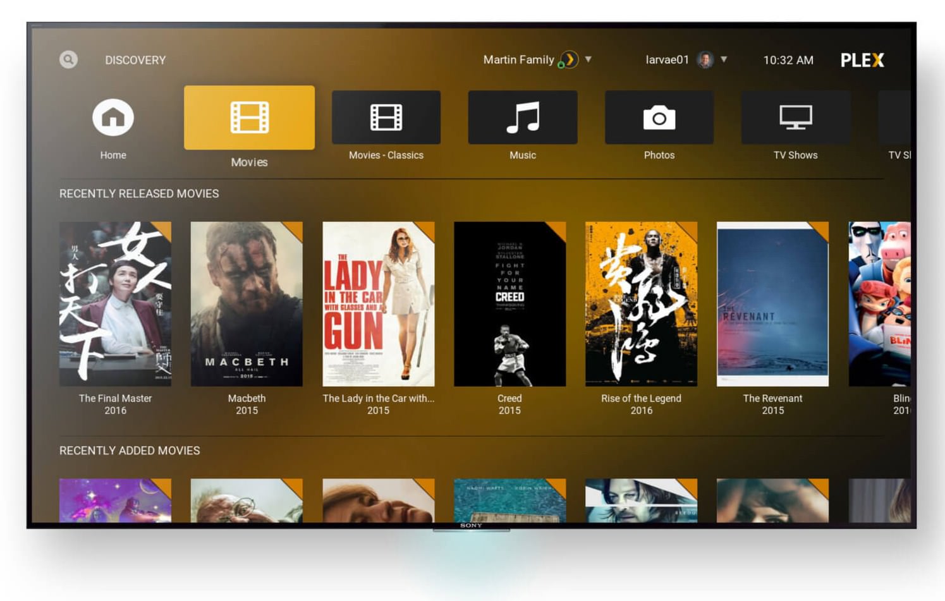The width and height of the screenshot is (945, 601).
Task: Open the old man with glasses poster
Action: click(247, 501)
